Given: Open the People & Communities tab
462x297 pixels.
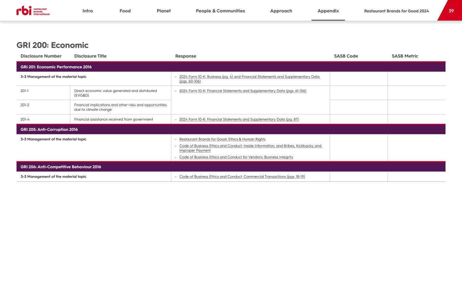Looking at the screenshot, I should pos(220,11).
